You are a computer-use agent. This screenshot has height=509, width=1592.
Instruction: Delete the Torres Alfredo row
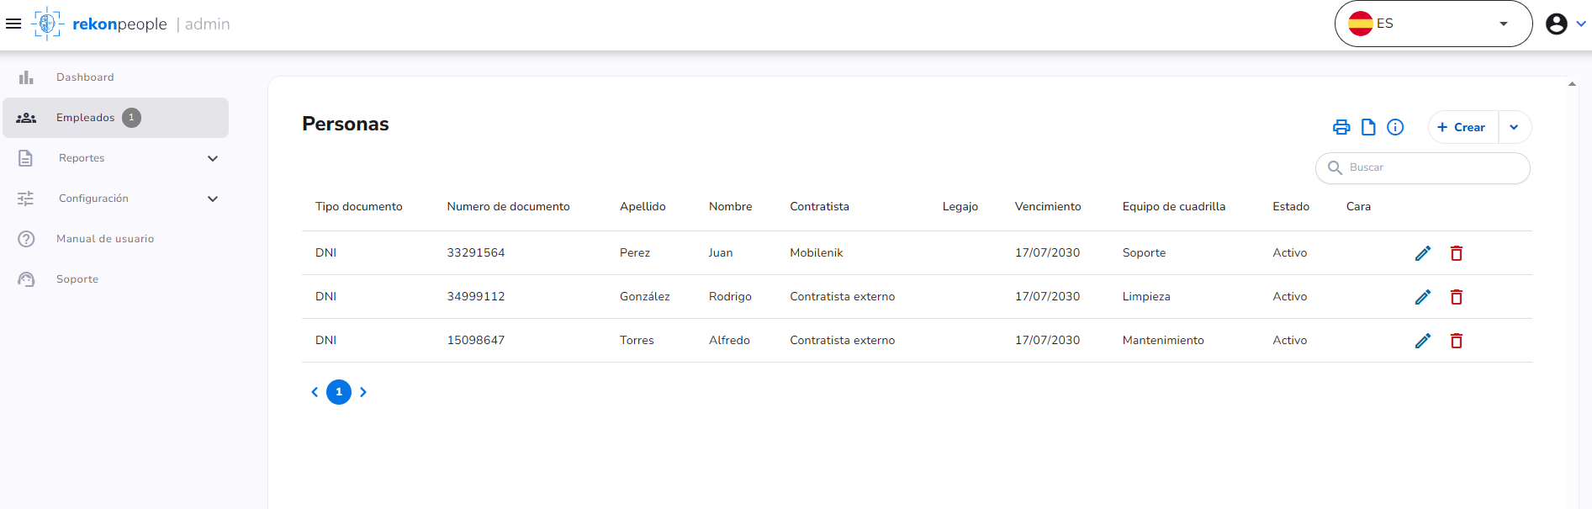1457,341
